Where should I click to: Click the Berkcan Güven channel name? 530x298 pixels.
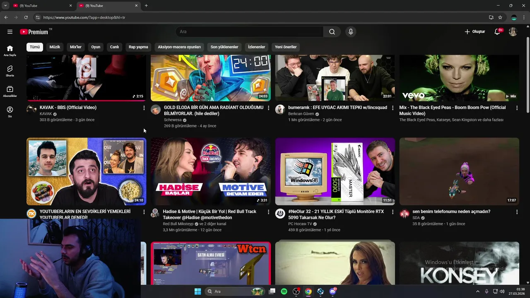click(x=301, y=114)
